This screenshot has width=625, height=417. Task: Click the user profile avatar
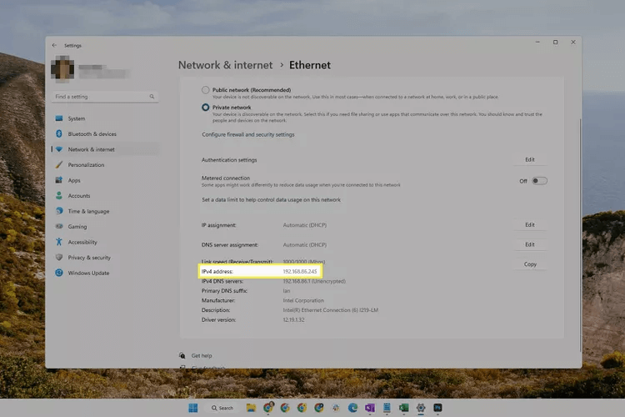pyautogui.click(x=62, y=68)
